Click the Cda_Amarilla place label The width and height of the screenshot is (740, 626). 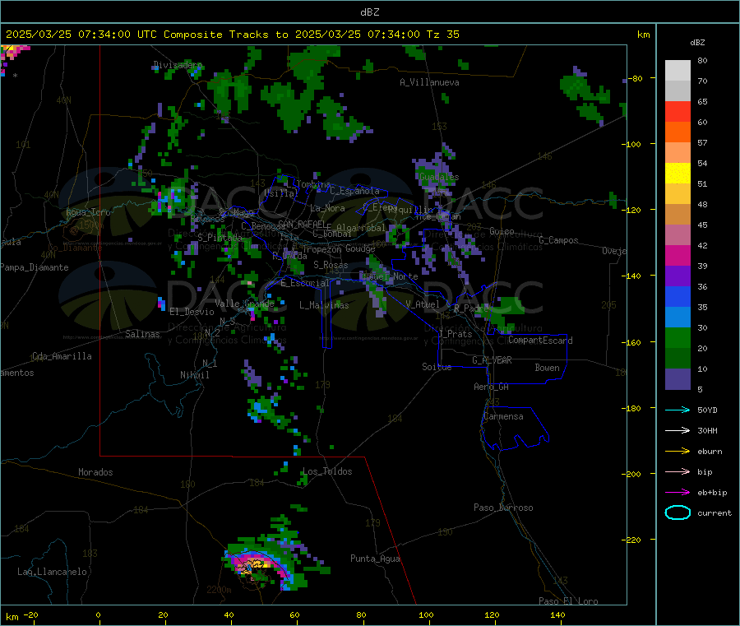[62, 356]
